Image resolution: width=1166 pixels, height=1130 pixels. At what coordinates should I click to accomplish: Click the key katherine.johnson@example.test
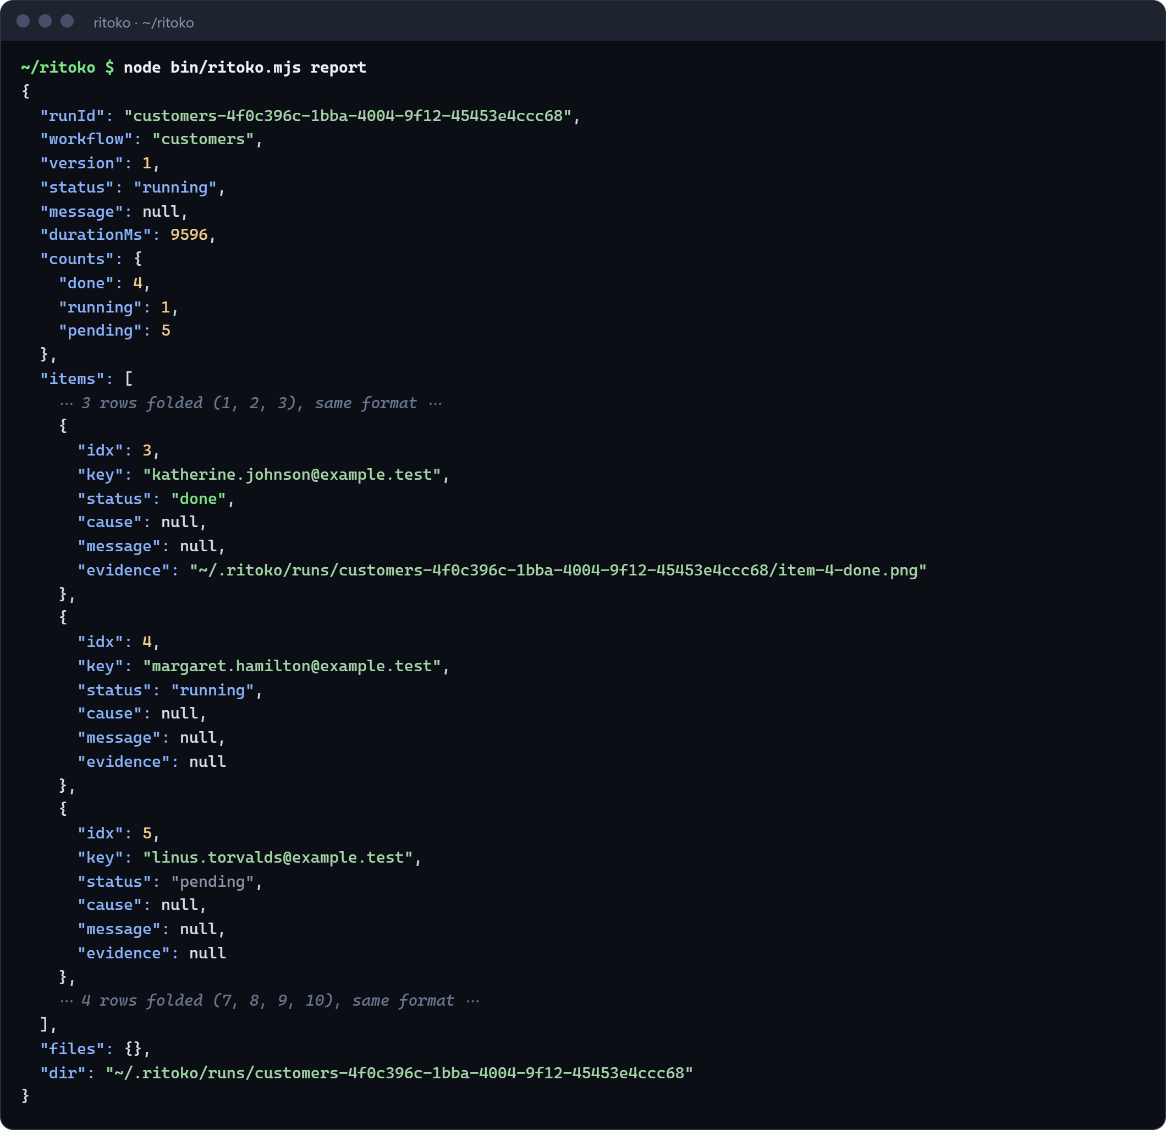pos(291,474)
